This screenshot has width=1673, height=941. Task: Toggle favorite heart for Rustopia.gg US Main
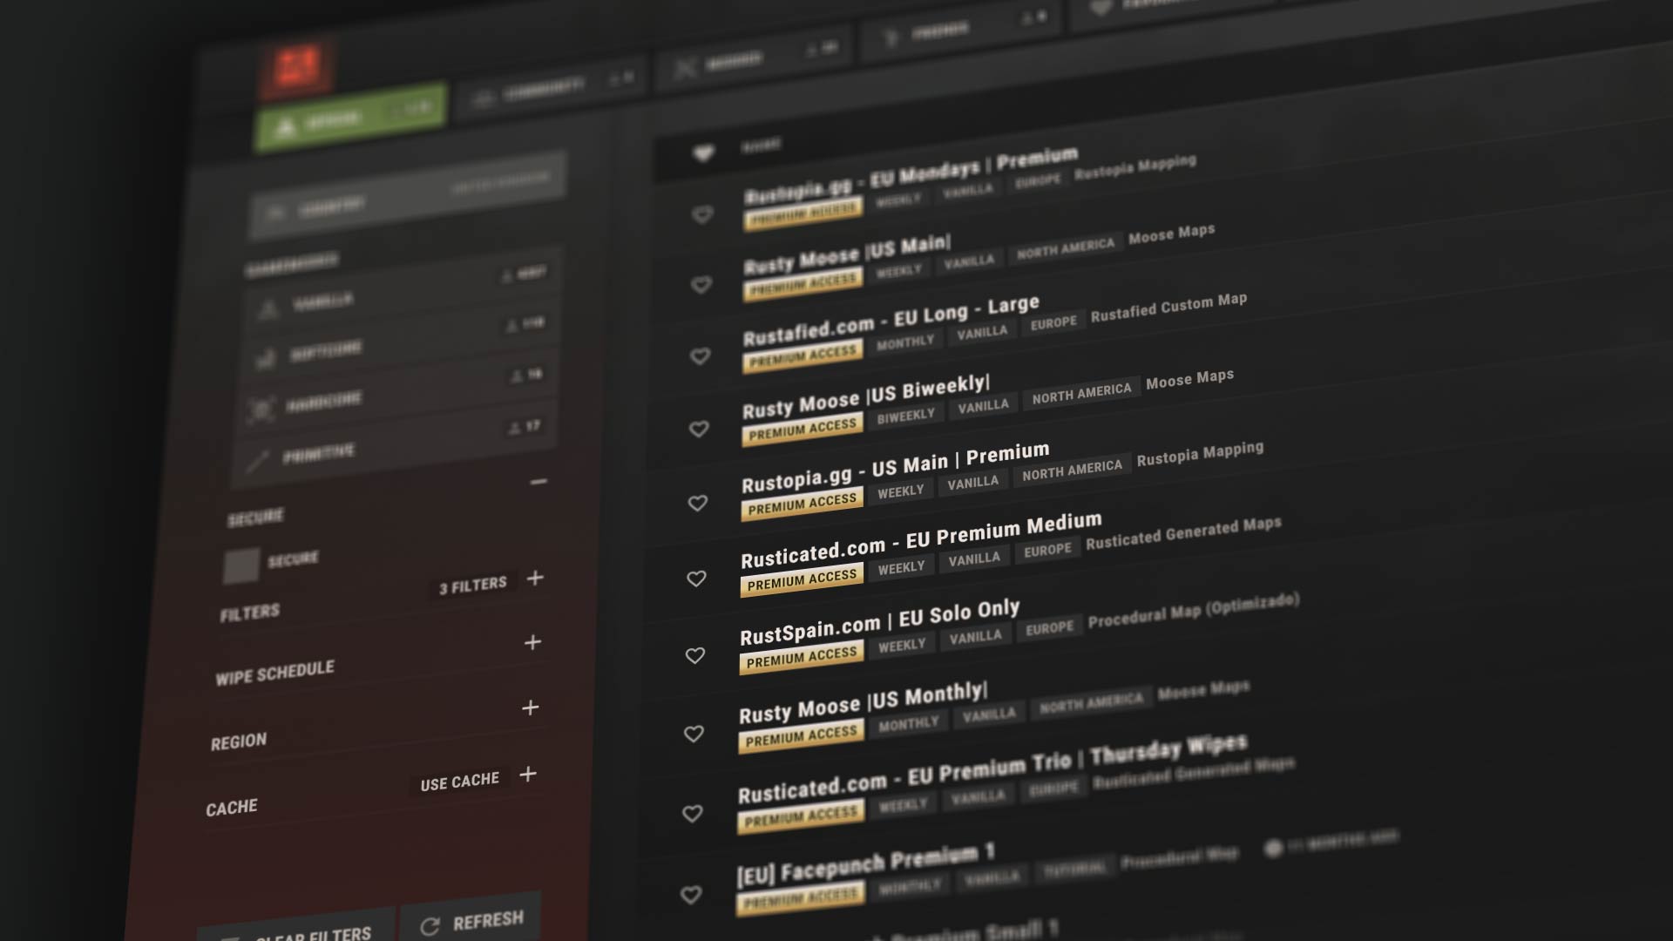[697, 503]
